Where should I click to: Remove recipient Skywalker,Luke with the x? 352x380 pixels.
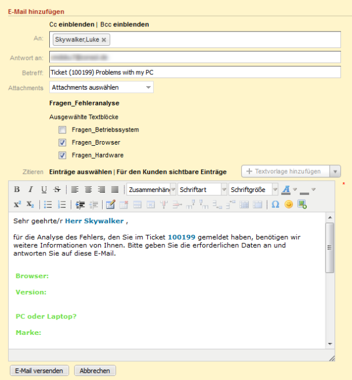(104, 40)
